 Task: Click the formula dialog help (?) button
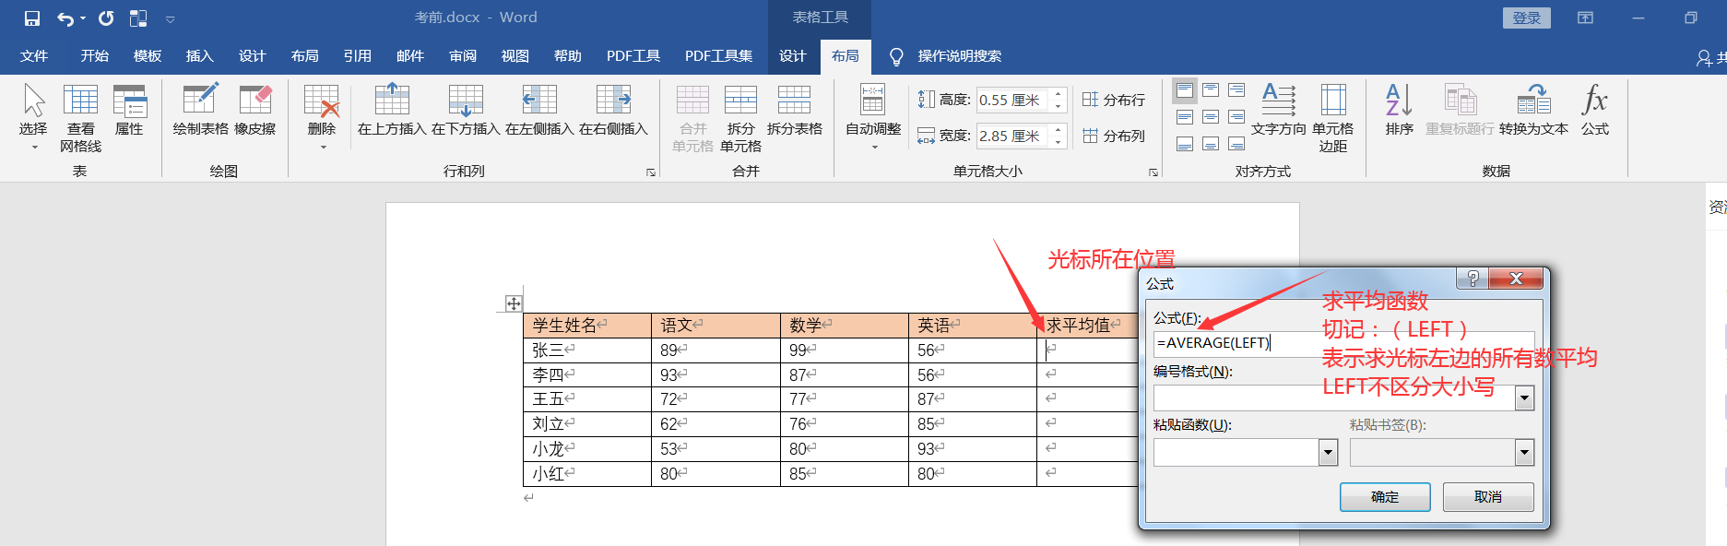tap(1473, 279)
